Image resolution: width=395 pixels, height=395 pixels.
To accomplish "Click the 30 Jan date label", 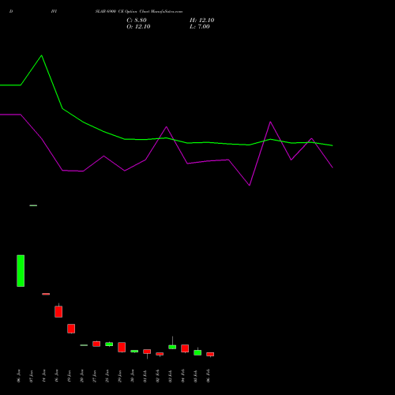I will click(x=132, y=376).
